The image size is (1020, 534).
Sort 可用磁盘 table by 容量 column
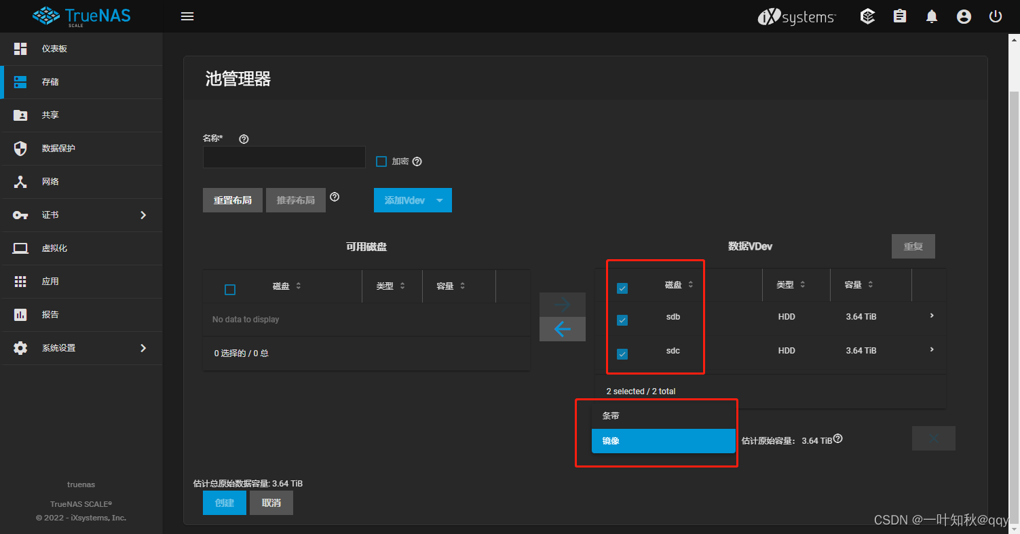[x=451, y=286]
